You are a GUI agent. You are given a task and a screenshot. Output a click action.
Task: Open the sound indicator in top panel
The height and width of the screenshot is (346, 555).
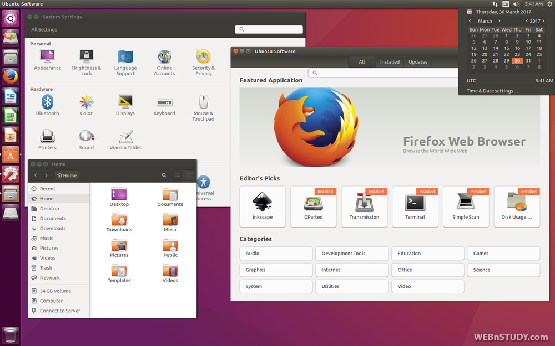pos(516,4)
